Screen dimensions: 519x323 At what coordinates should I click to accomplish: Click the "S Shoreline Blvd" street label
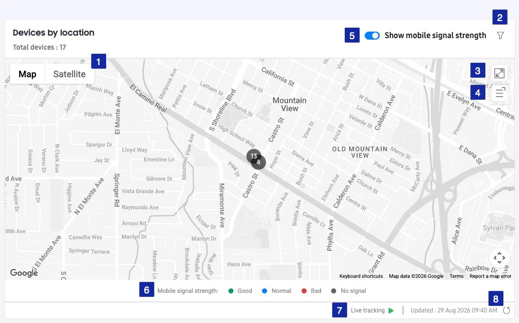222,110
